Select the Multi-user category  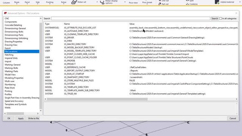9,81
